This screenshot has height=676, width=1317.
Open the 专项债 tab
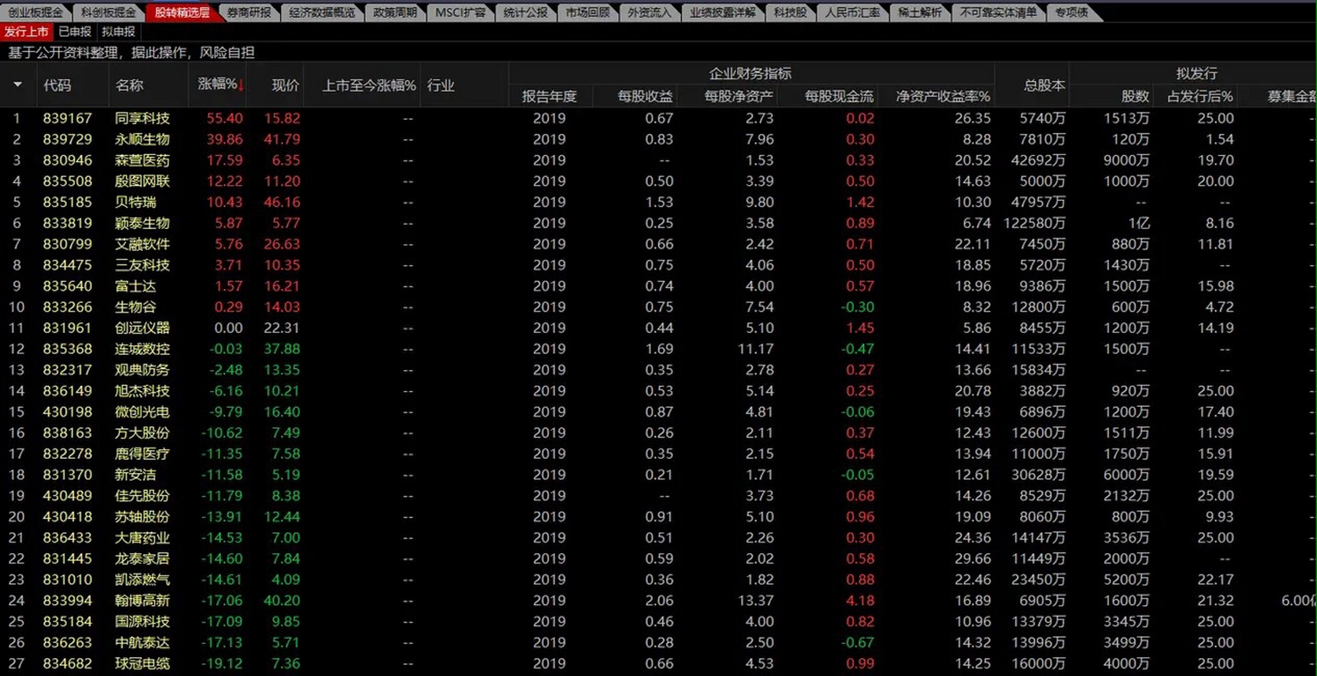point(1071,12)
